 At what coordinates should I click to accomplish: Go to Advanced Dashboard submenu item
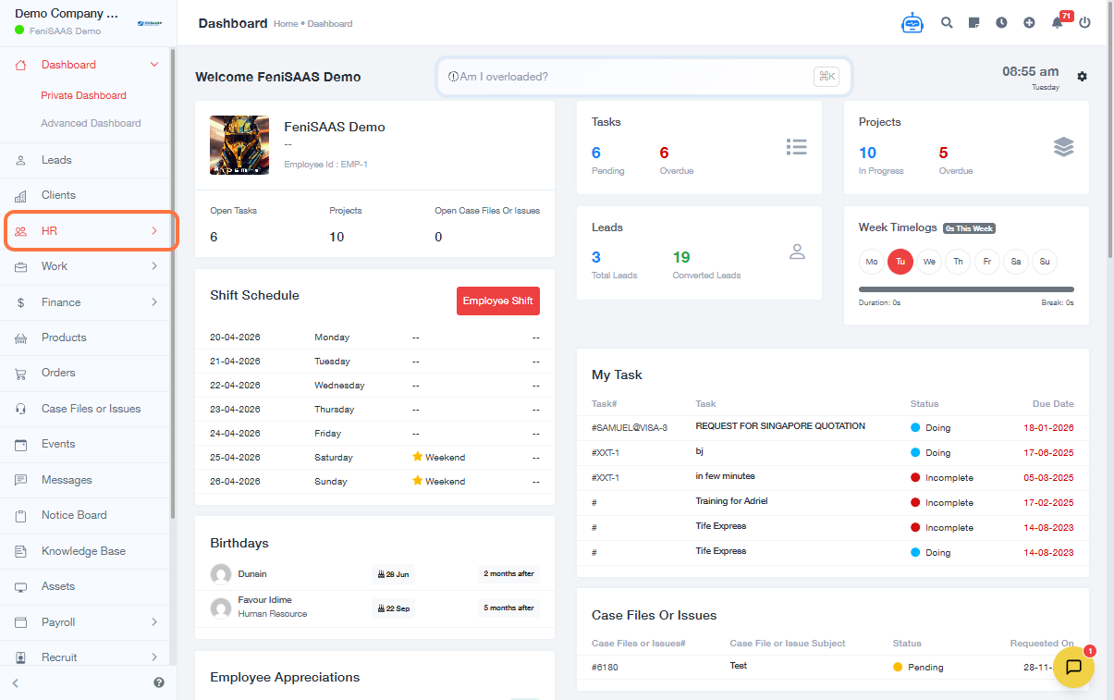(91, 123)
